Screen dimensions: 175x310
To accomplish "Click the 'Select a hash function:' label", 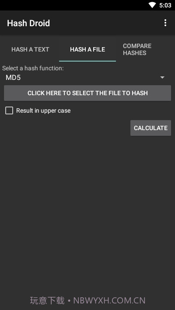I will point(33,68).
